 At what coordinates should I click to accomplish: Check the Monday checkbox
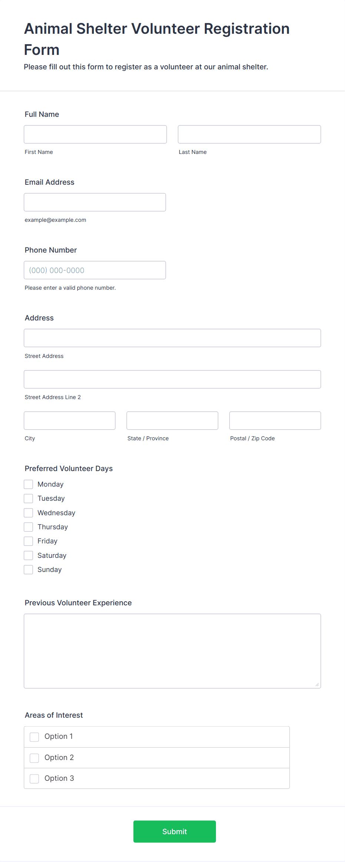29,484
